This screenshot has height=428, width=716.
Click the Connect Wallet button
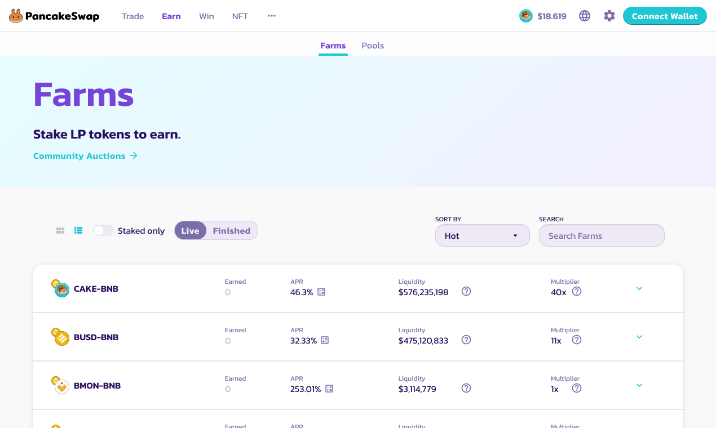665,16
